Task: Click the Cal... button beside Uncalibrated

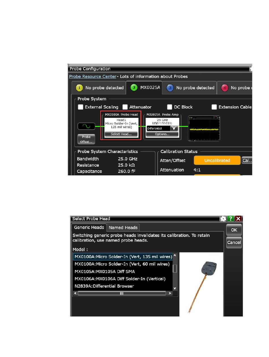Action: [x=247, y=160]
